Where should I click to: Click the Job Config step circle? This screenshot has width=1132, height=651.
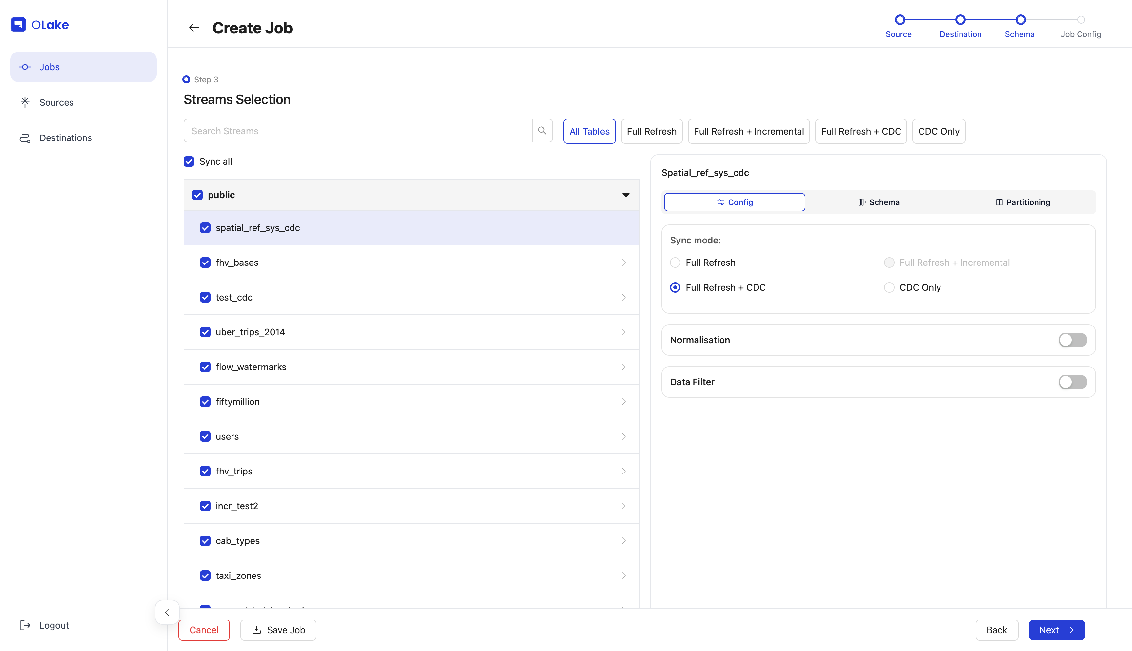pyautogui.click(x=1081, y=20)
